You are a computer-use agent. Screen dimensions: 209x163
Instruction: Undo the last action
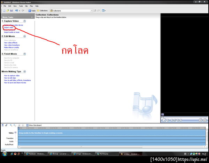16,11
